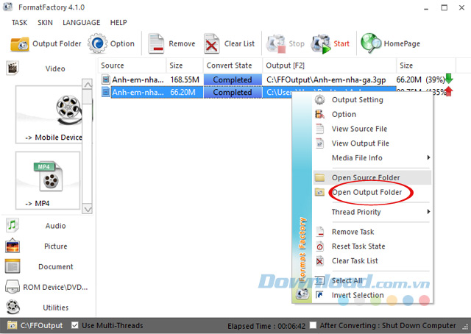Choose Reset Task State menu entry
The height and width of the screenshot is (334, 471).
pos(372,246)
